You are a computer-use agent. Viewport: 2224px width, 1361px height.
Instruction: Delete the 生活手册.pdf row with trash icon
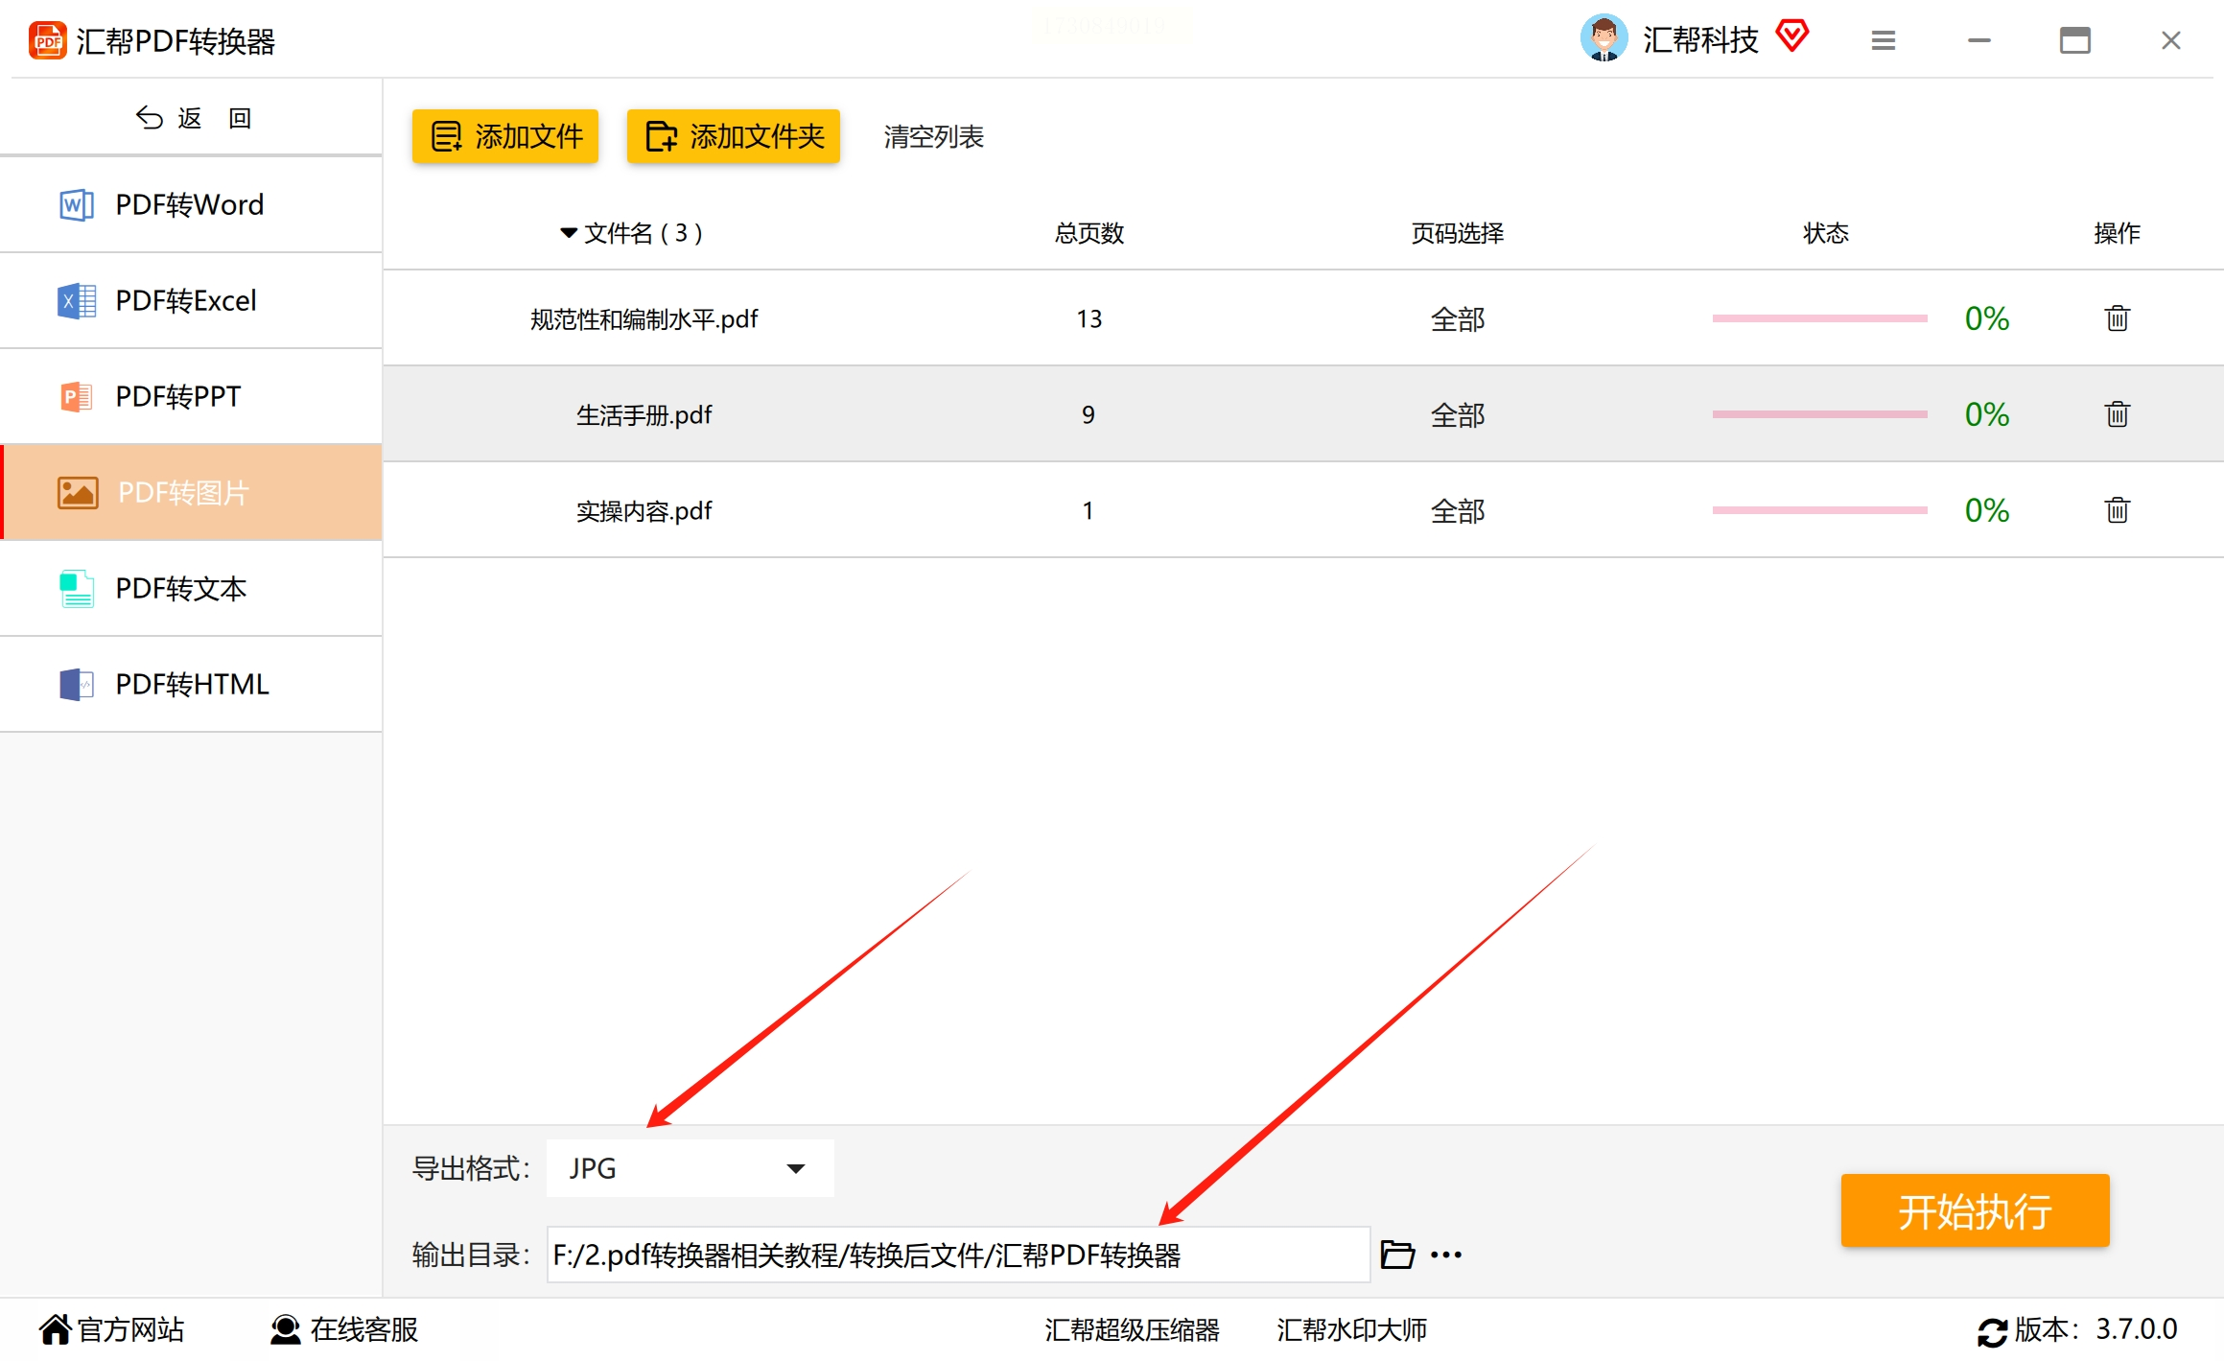(2117, 413)
